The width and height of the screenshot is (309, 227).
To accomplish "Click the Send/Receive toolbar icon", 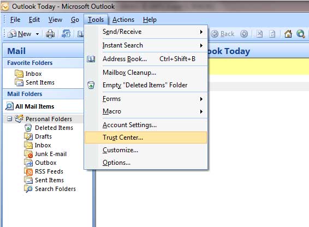I will (x=66, y=34).
